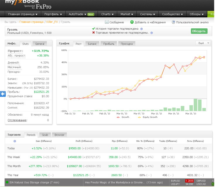Screen dimensions: 215x187
Task: Open the Goals tab
Action: pos(45,135)
